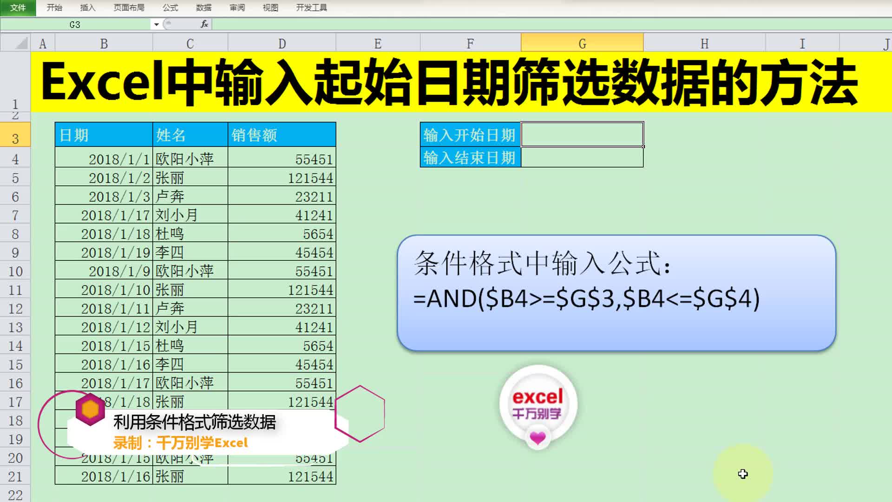Switch to the 开始 ribbon tab

[x=54, y=7]
